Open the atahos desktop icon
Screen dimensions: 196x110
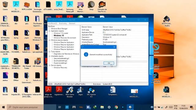tap(5, 77)
